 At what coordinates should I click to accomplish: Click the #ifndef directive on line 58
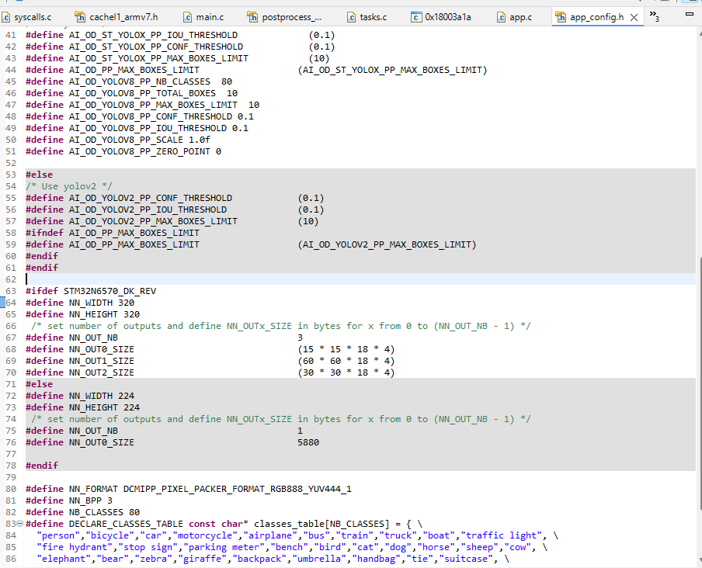click(x=44, y=233)
